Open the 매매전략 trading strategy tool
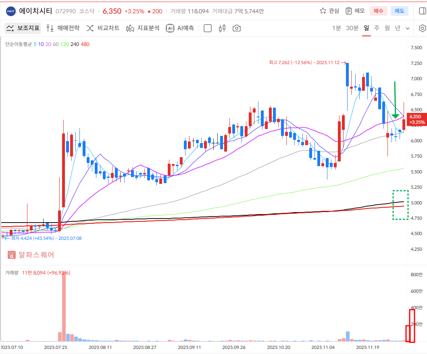Image resolution: width=427 pixels, height=354 pixels. pyautogui.click(x=62, y=28)
